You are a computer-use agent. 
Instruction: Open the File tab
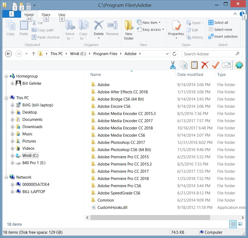click(11, 14)
